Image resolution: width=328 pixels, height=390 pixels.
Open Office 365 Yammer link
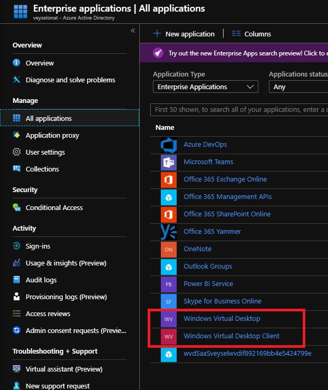pyautogui.click(x=212, y=232)
